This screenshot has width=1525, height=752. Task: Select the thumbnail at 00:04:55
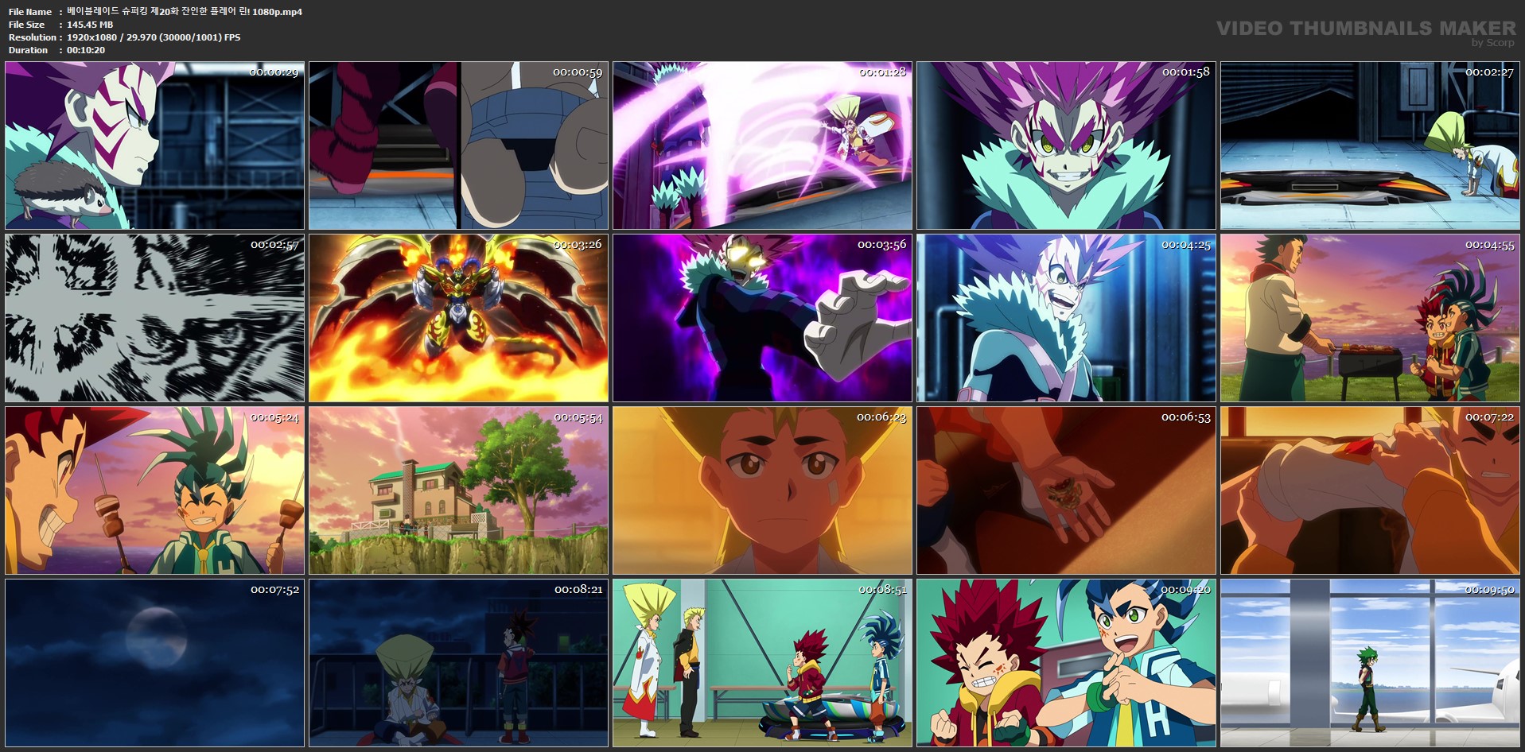1371,318
